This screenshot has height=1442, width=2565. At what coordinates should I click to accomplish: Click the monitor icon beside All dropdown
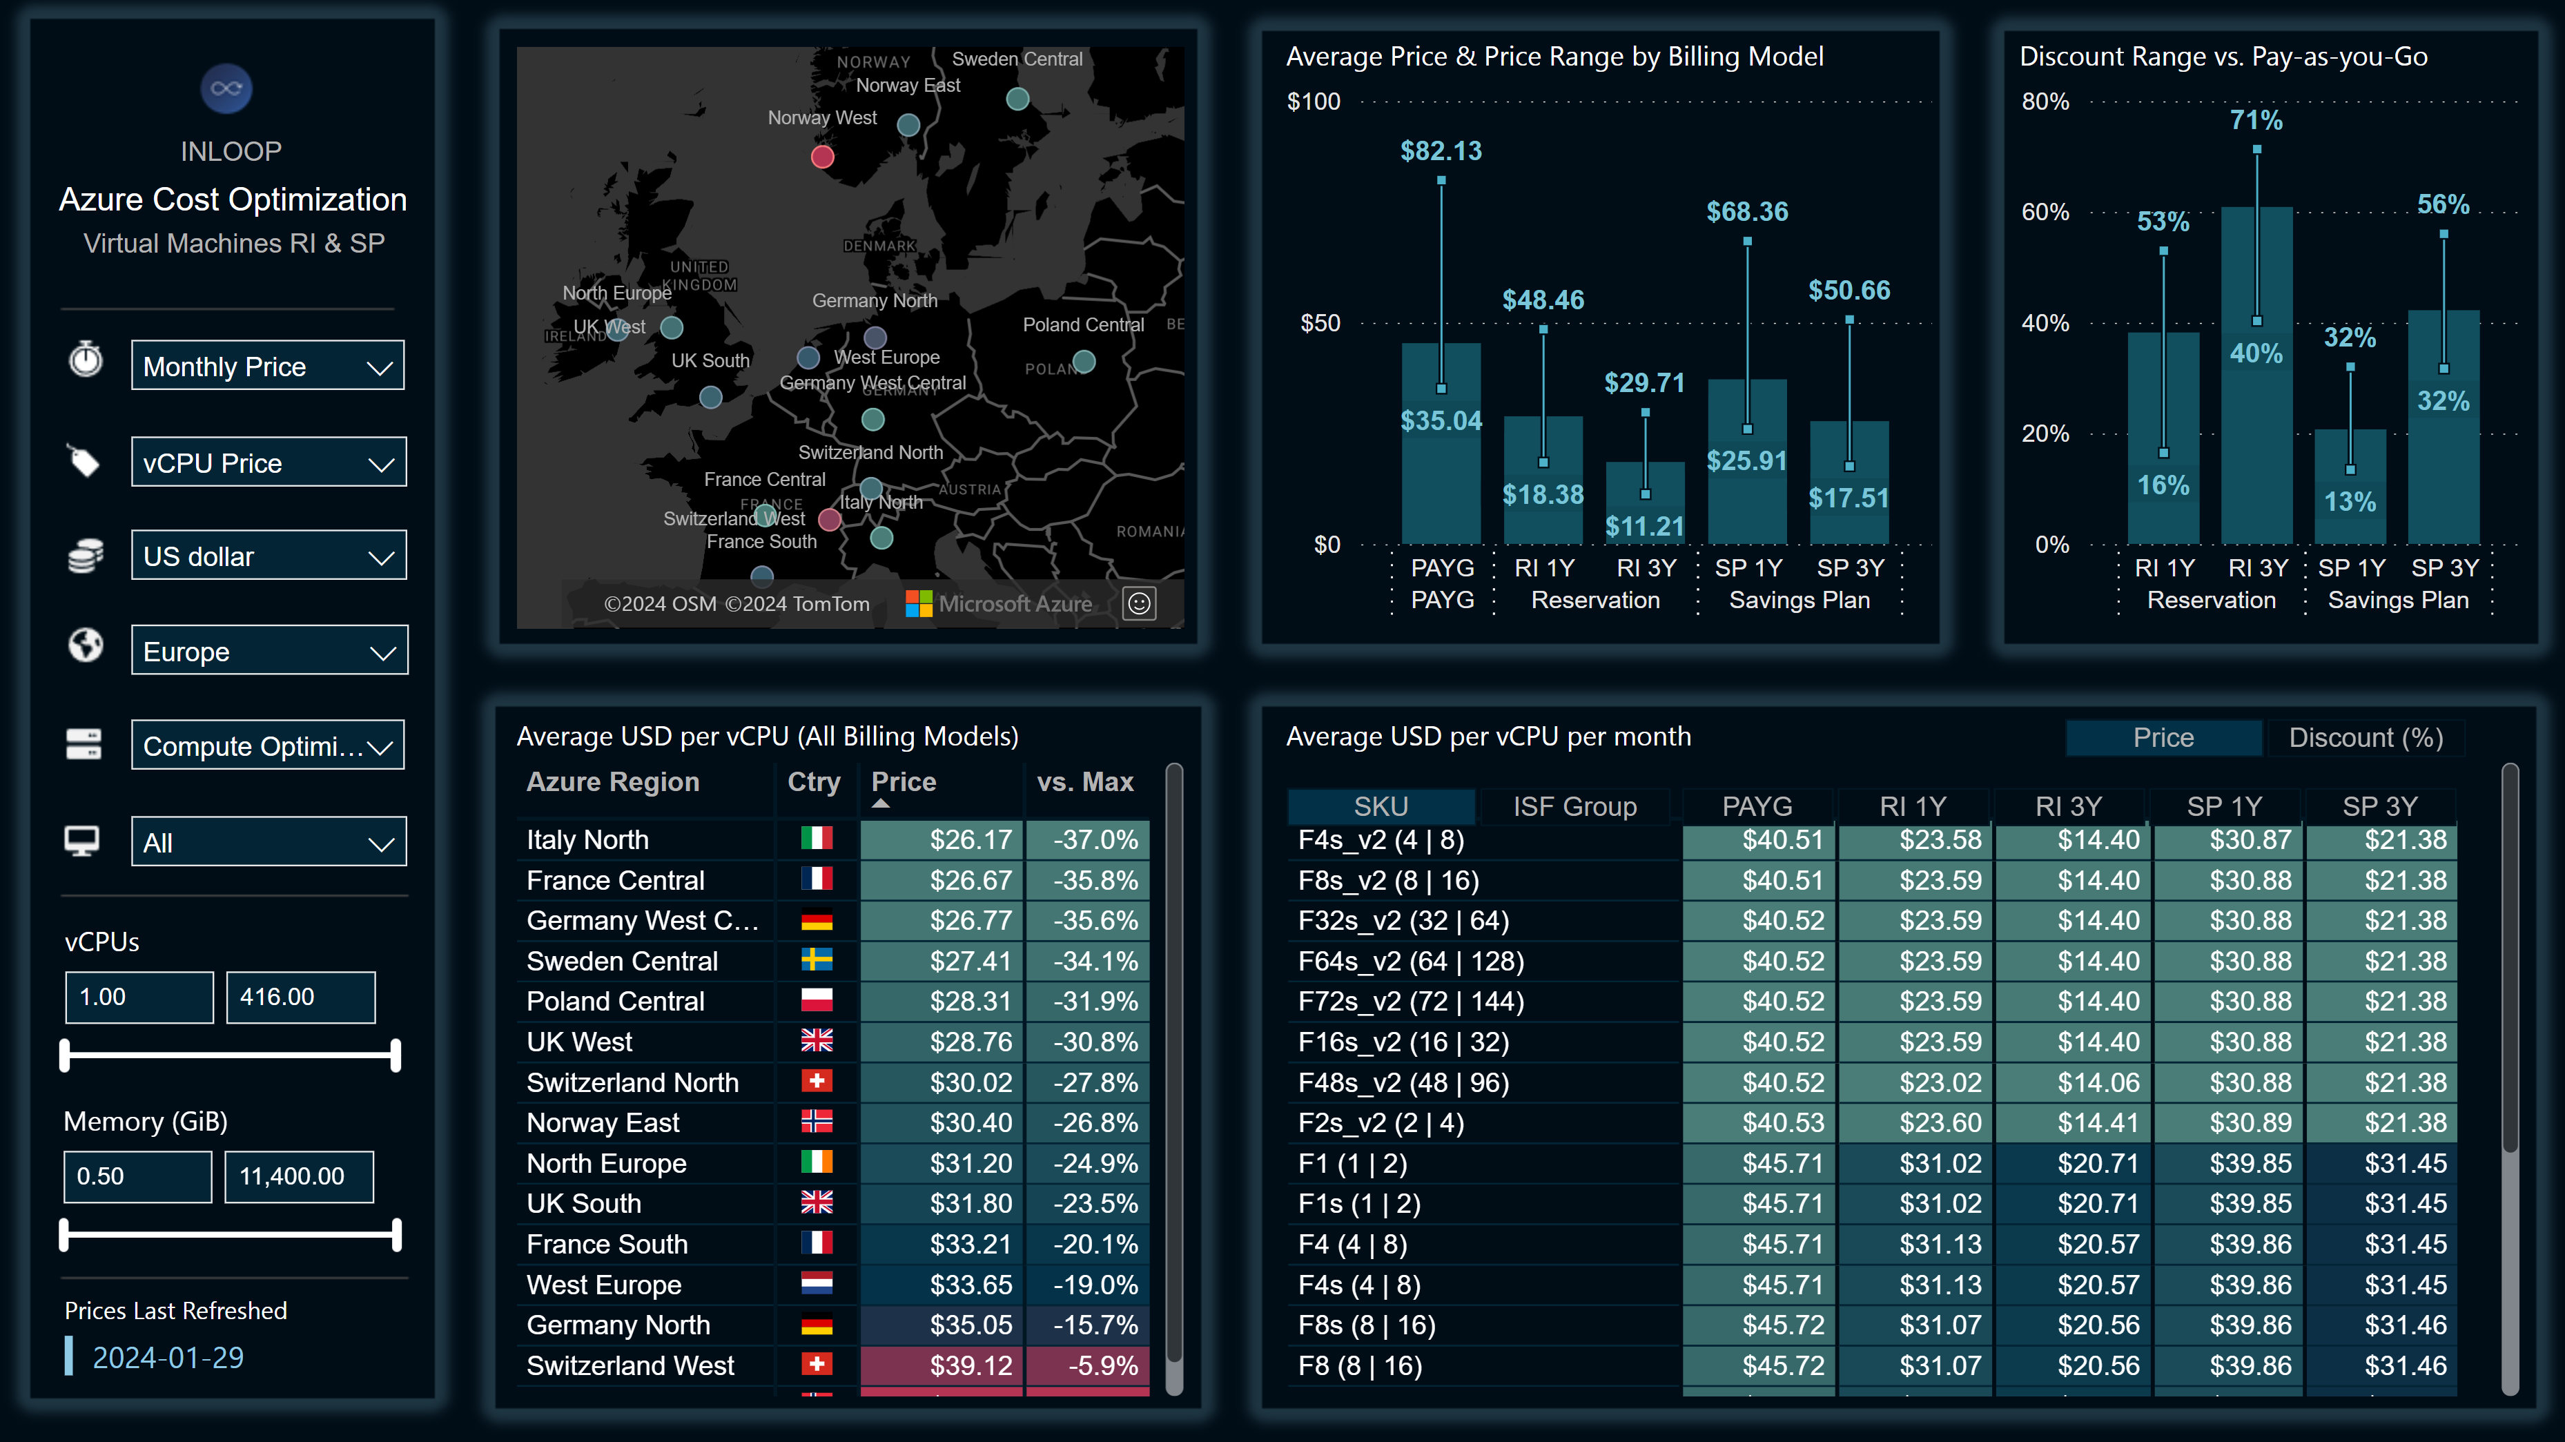pyautogui.click(x=81, y=841)
